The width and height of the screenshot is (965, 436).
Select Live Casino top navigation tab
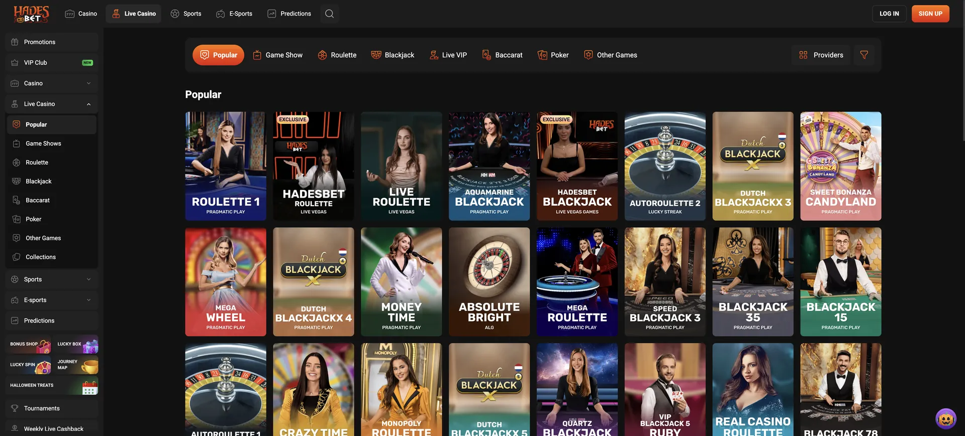[134, 14]
